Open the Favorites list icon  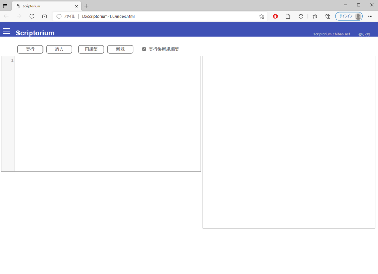point(315,16)
